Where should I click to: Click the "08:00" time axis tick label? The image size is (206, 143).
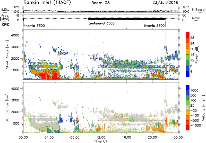(x=75, y=138)
